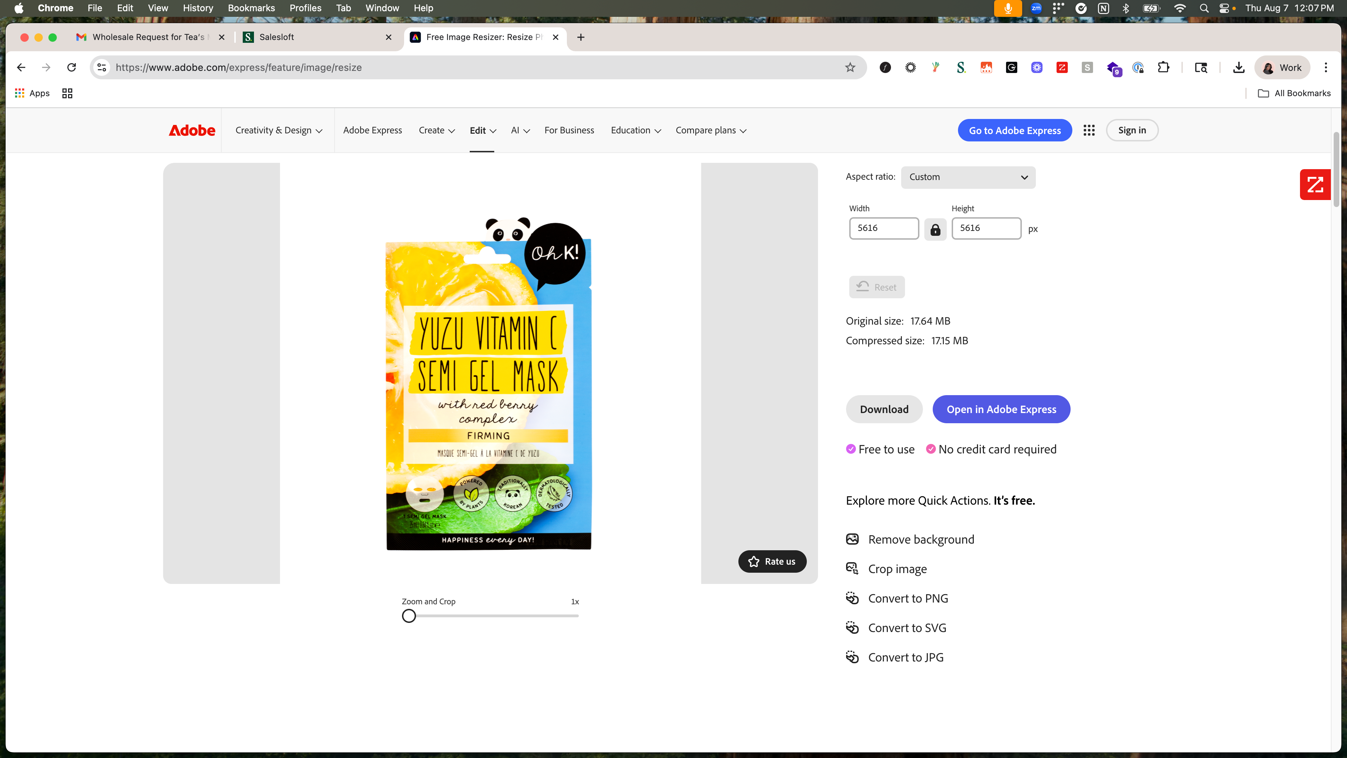
Task: Open the Adobe apps grid icon
Action: point(1089,130)
